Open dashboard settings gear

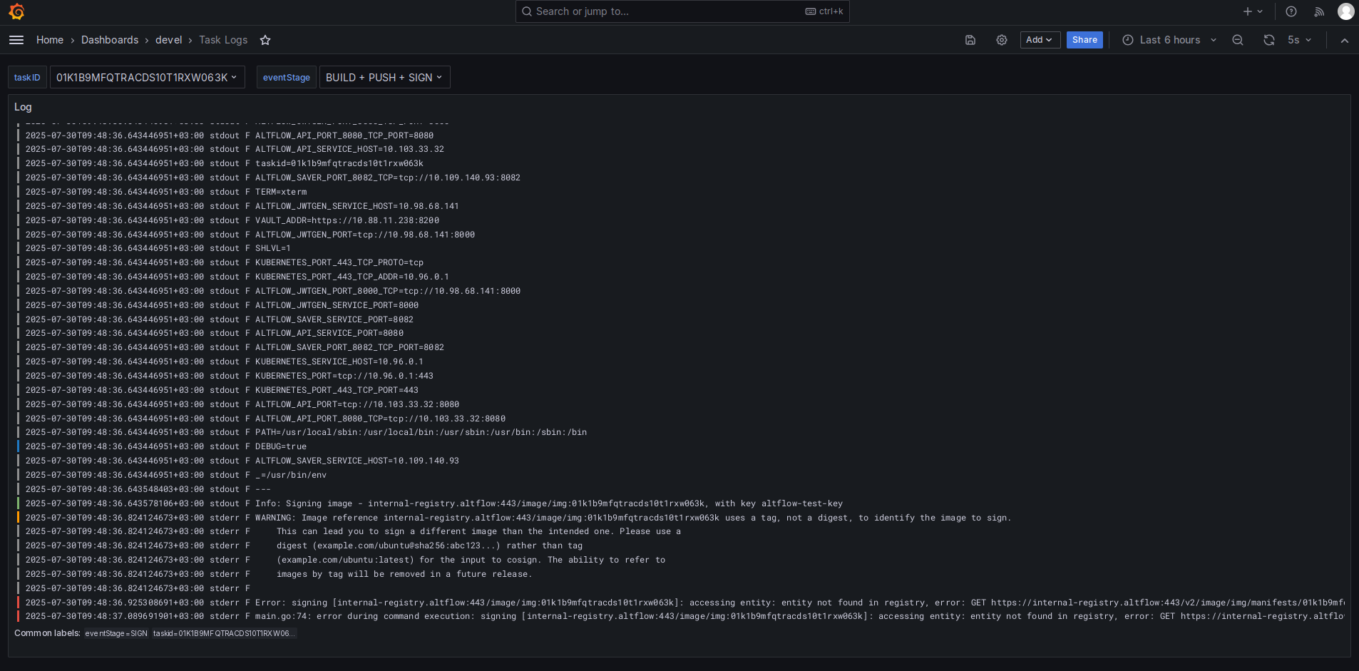coord(1002,40)
